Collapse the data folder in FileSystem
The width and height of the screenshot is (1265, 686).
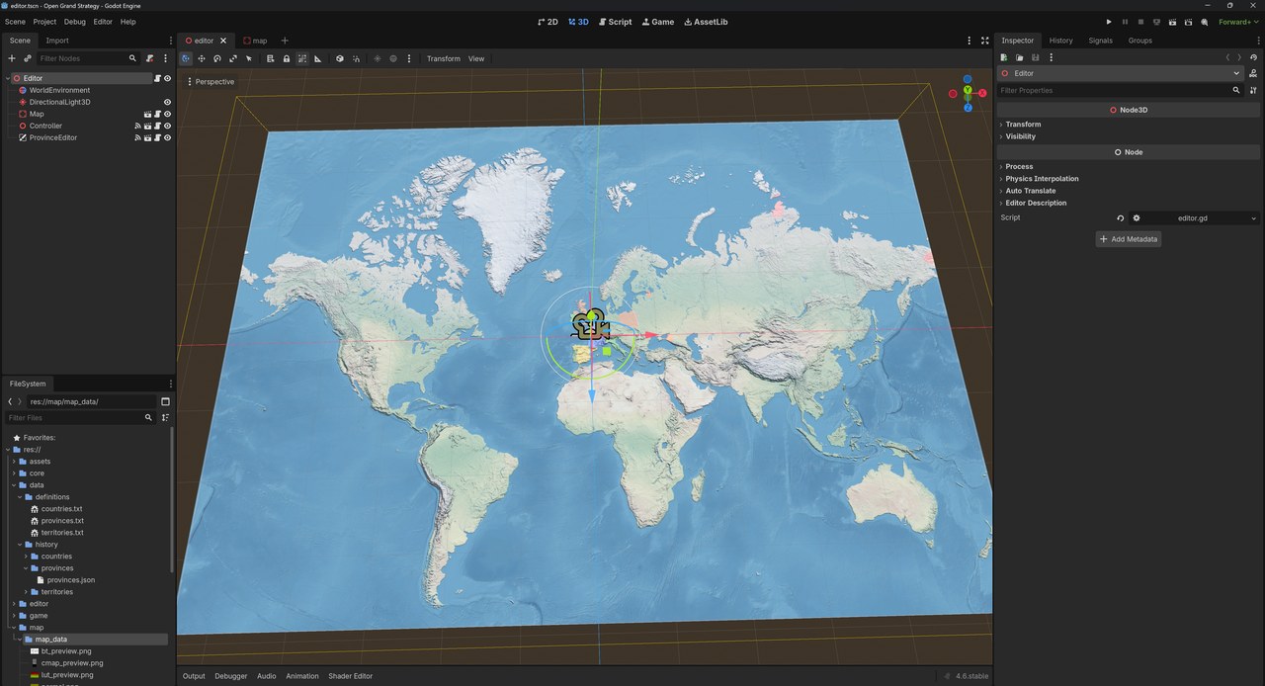pyautogui.click(x=14, y=484)
